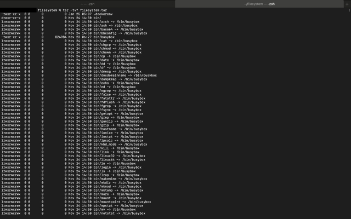This screenshot has width=351, height=219.
Task: Open a new terminal tab with plus button
Action: tap(347, 4)
